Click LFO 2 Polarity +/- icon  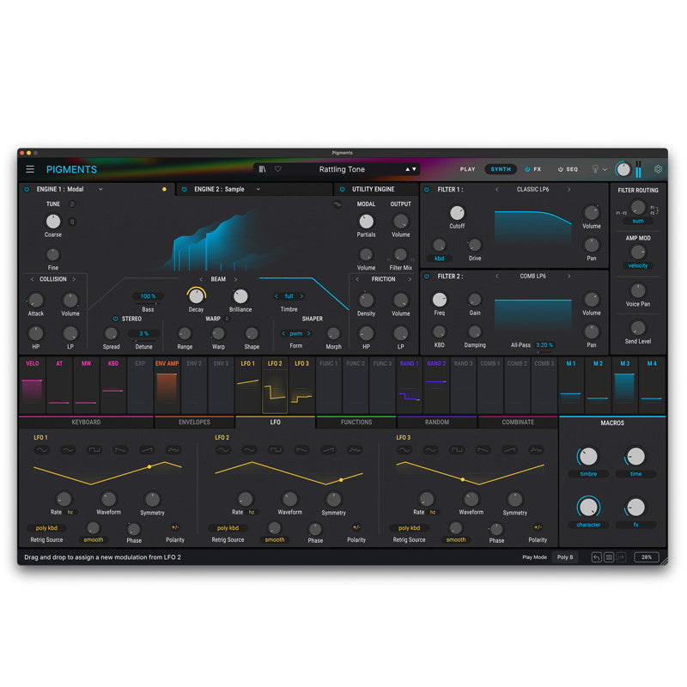click(x=356, y=527)
